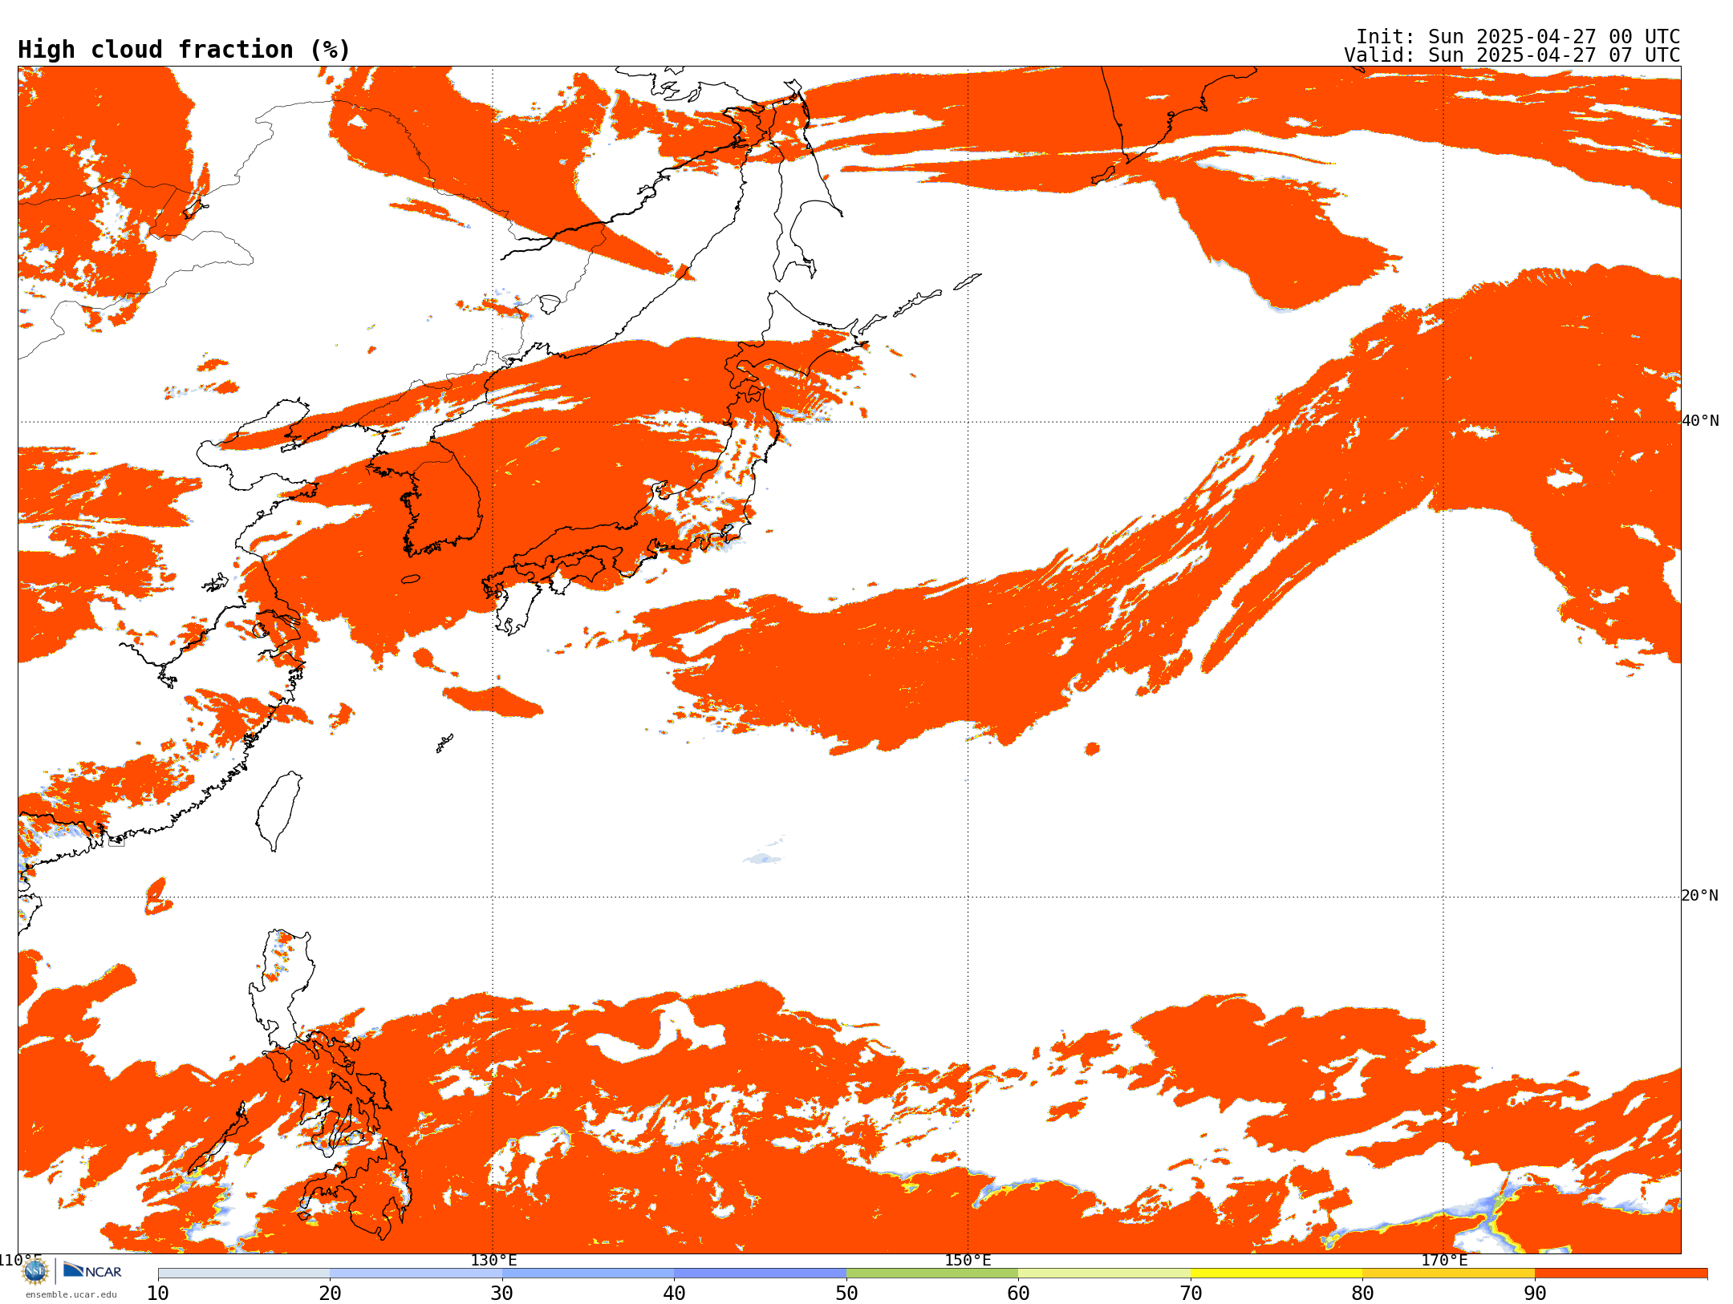
Task: Click the 70-80 yellow colorbar segment
Action: 1276,1274
